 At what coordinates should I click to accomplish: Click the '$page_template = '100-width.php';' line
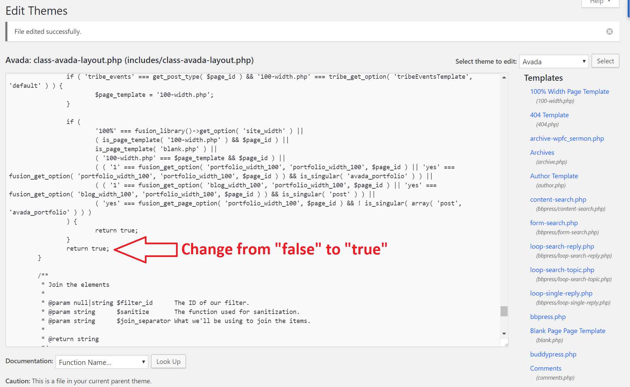(154, 95)
